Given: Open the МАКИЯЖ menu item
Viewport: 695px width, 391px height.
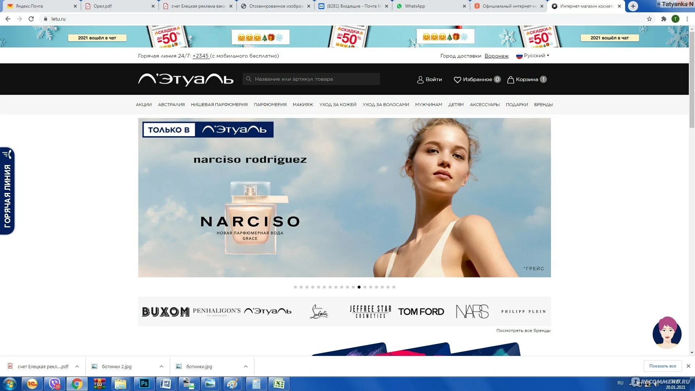Looking at the screenshot, I should [303, 105].
